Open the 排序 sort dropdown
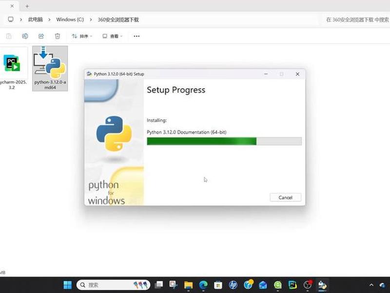390x293 pixels. (82, 36)
